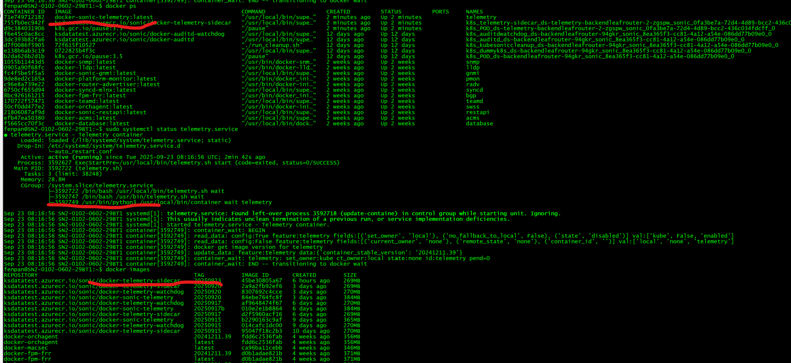
Task: Click image ID 45be30805a67
Action: [262, 281]
